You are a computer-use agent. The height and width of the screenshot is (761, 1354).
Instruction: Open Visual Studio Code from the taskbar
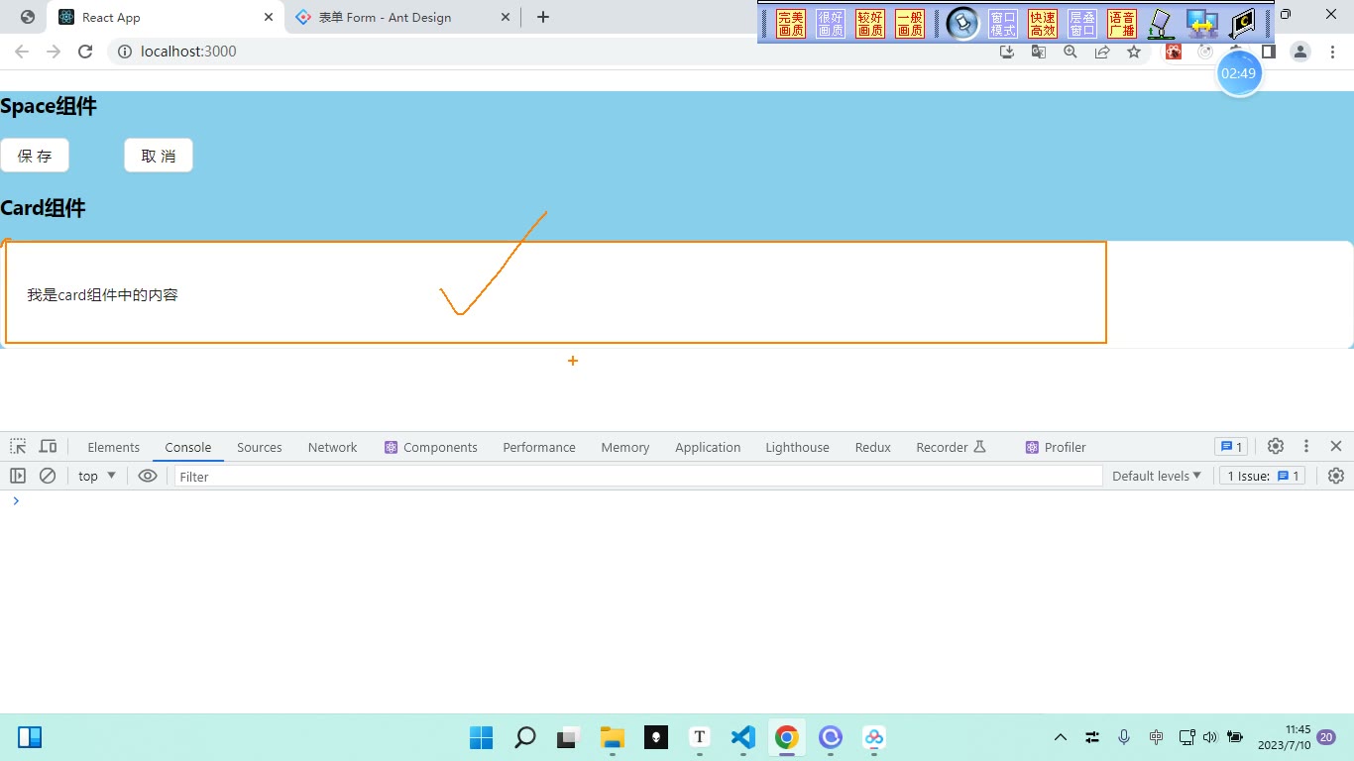(743, 737)
